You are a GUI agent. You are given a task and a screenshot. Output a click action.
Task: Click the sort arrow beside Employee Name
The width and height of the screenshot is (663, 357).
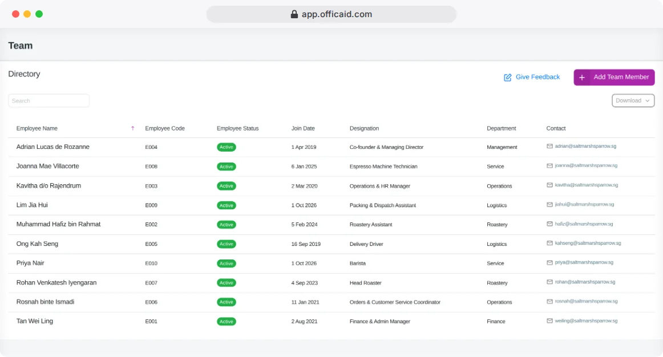[133, 128]
